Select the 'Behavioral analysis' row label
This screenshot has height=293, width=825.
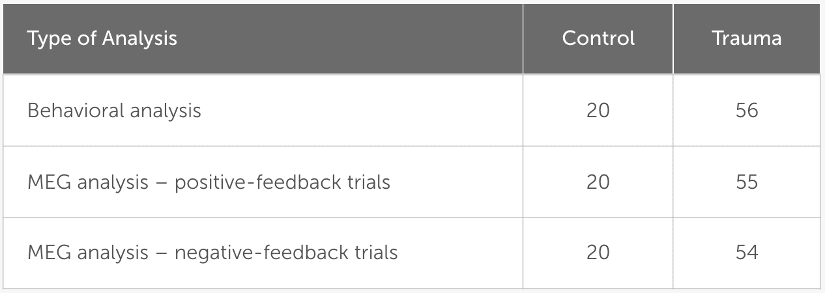114,111
